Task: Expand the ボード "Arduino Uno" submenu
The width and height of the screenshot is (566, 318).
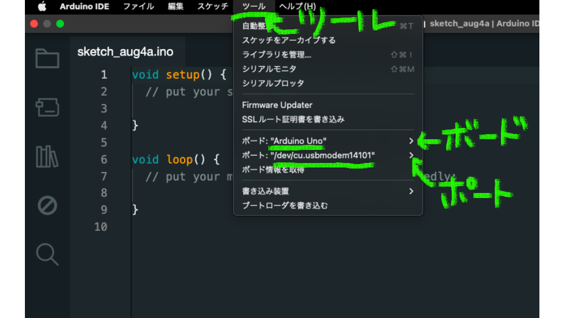Action: tap(328, 141)
